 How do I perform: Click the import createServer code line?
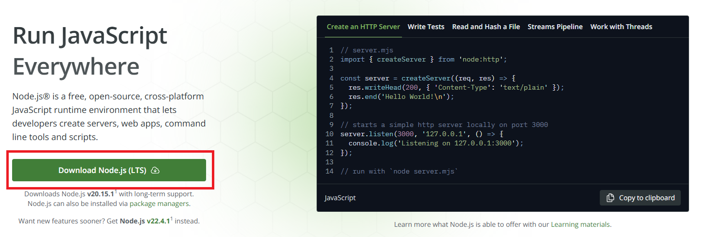[x=423, y=59]
